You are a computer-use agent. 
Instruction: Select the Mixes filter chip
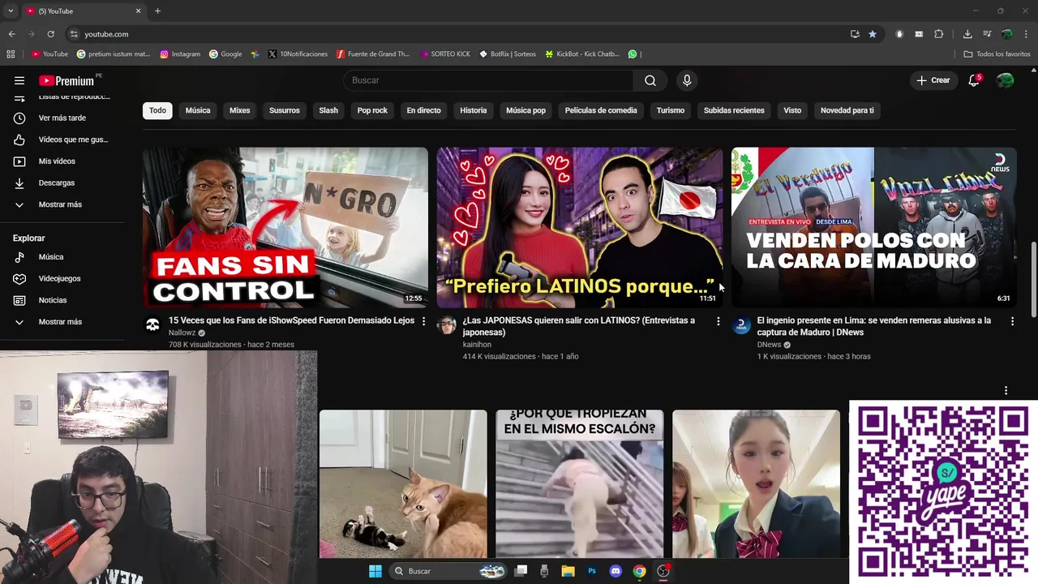tap(240, 110)
